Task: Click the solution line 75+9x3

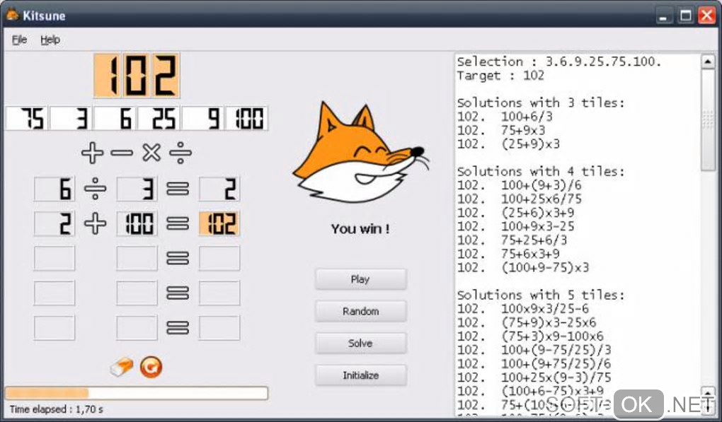Action: (501, 130)
